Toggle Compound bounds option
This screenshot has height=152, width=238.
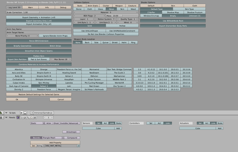[72, 138]
